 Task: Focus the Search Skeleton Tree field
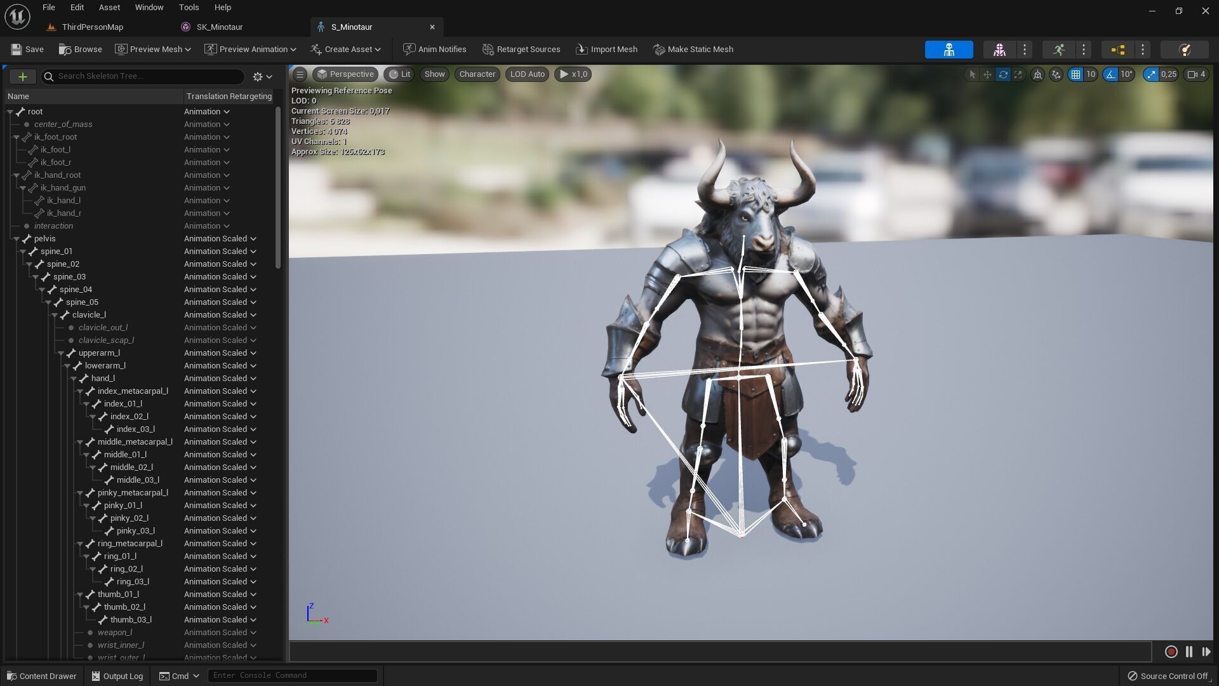143,76
